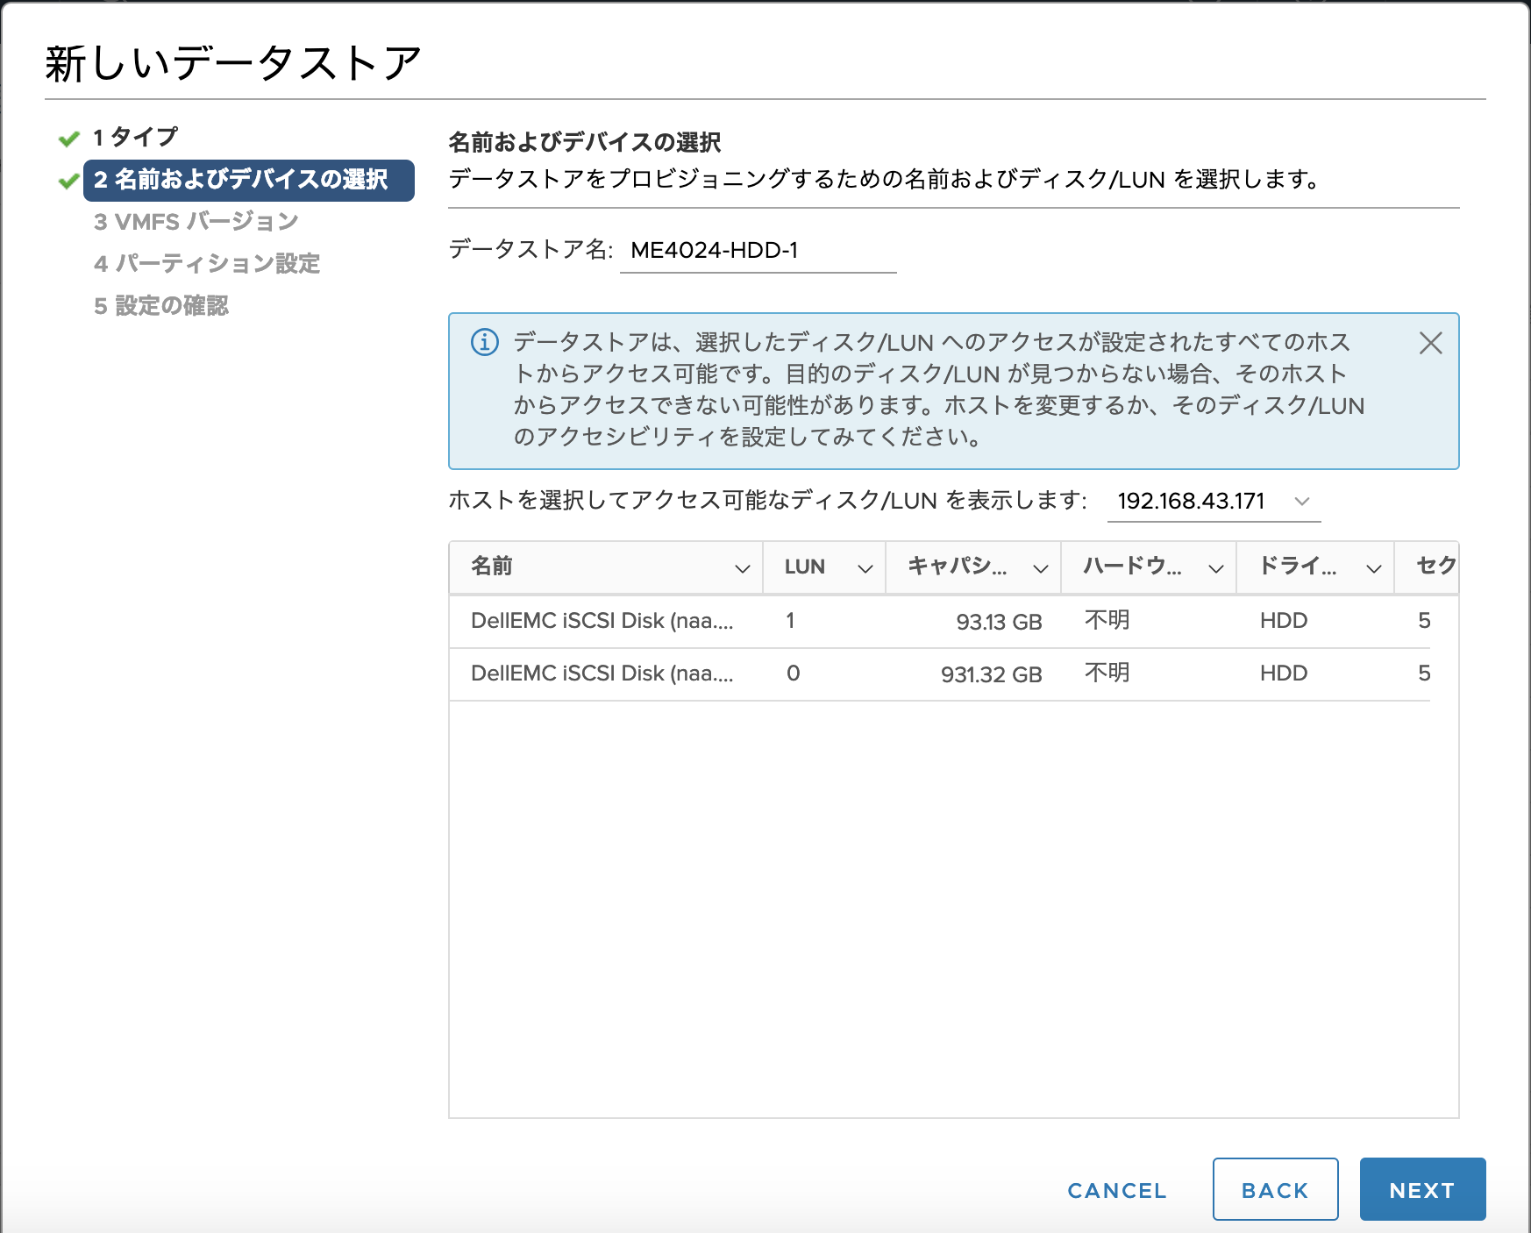Select step 4 パーティション設定
Viewport: 1531px width, 1233px height.
(x=207, y=264)
